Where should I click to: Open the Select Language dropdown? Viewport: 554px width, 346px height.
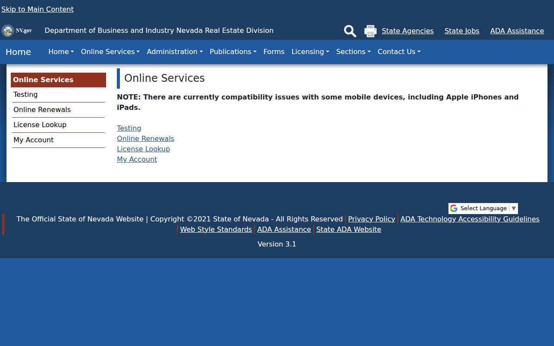483,208
